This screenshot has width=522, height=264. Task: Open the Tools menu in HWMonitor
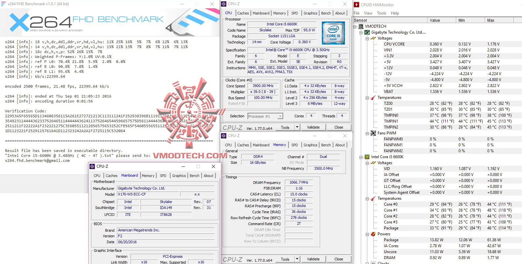point(382,13)
